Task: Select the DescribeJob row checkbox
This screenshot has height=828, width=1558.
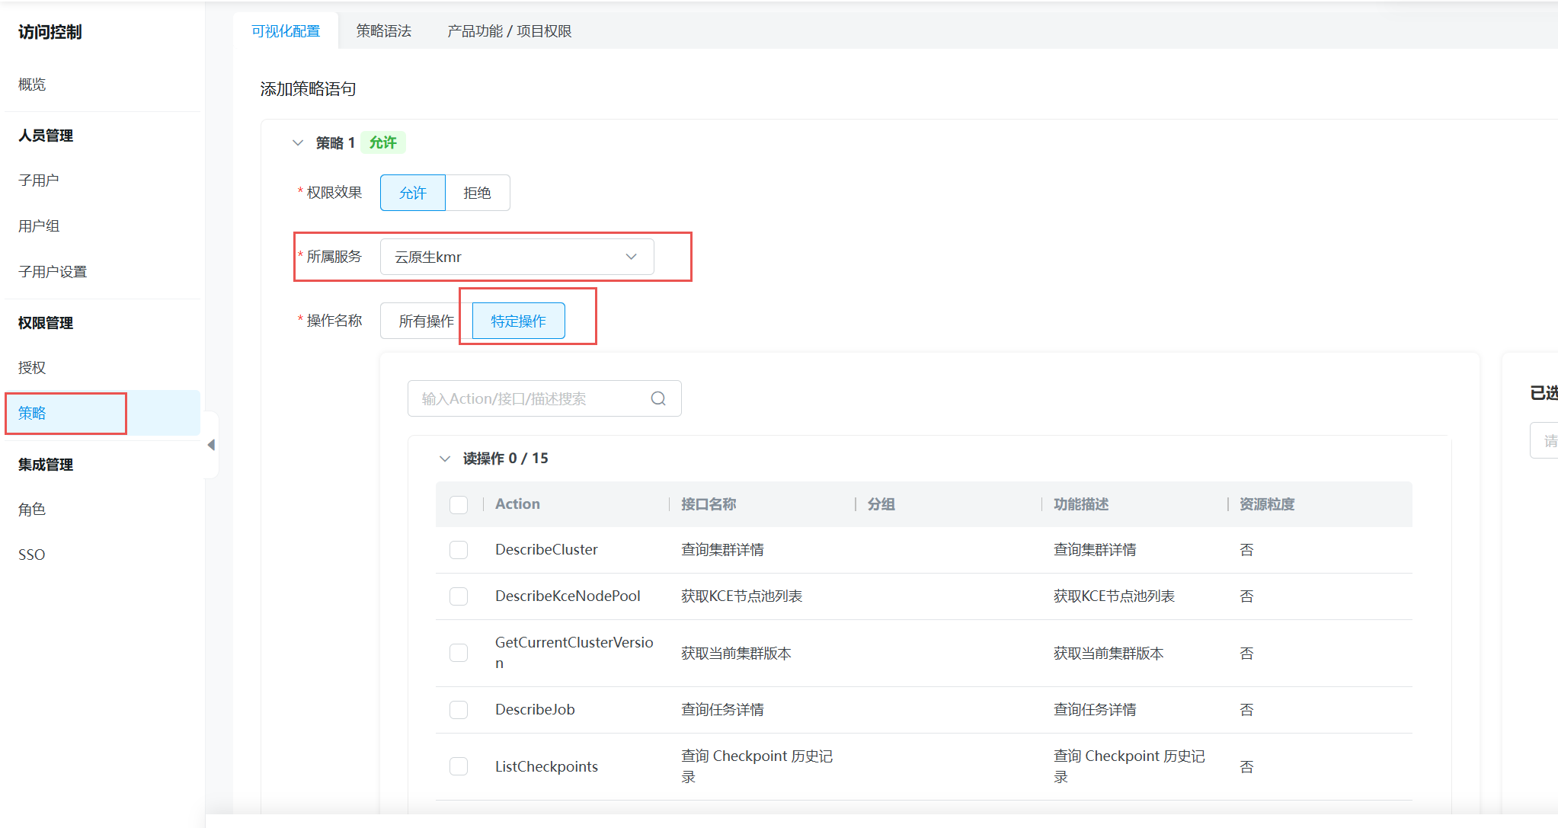Action: coord(459,710)
